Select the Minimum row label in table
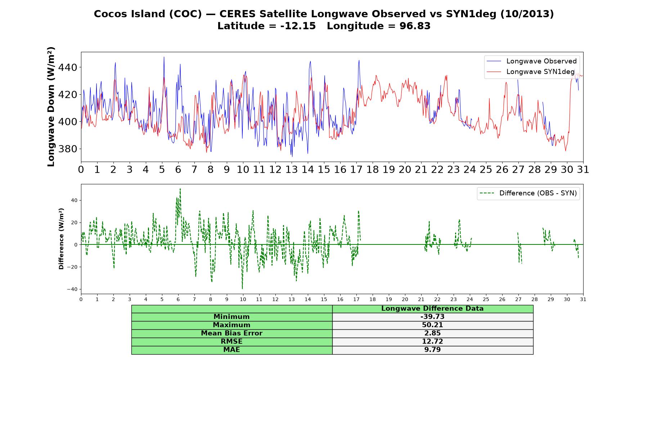This screenshot has width=648, height=432. pyautogui.click(x=231, y=317)
